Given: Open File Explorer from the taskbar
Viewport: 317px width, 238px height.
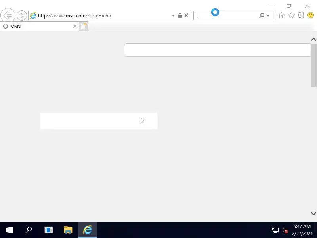Looking at the screenshot, I should [x=68, y=230].
